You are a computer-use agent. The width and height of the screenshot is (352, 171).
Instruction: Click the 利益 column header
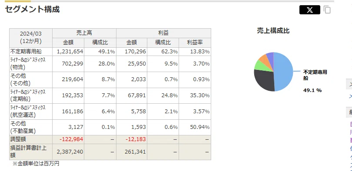pos(163,33)
